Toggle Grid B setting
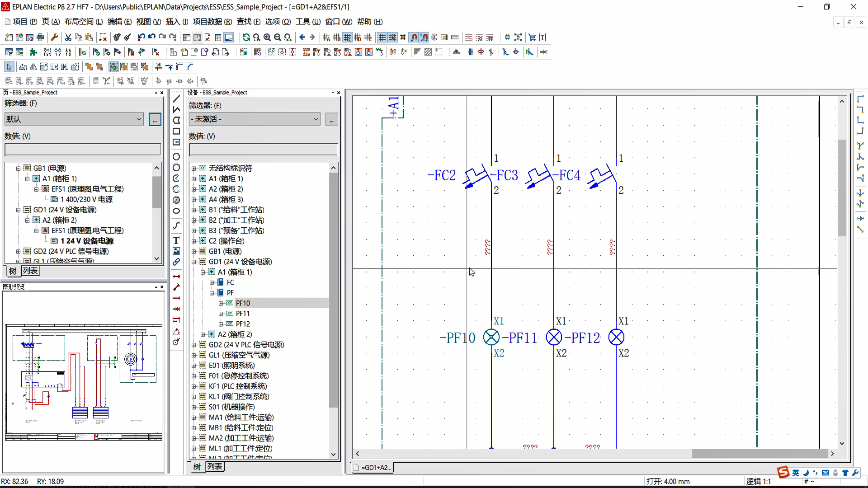Screen dimensions: 868x488 [x=337, y=38]
